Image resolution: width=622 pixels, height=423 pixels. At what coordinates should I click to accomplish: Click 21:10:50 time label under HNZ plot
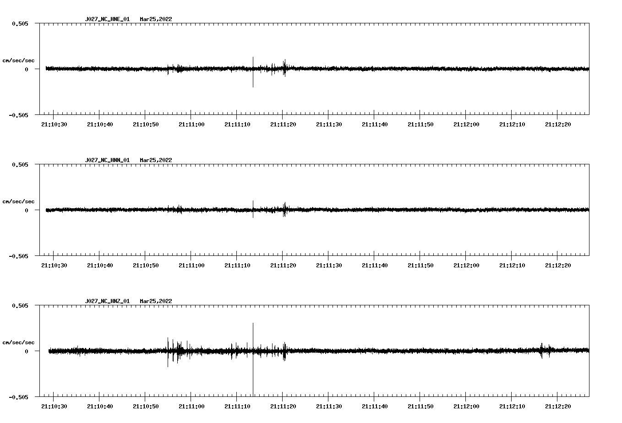click(x=146, y=407)
